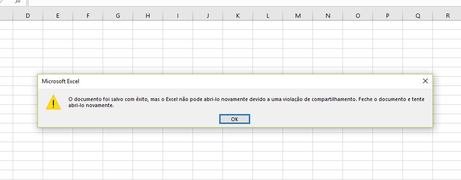This screenshot has height=180, width=461.
Task: Click inside the formula bar
Action: 245,2
